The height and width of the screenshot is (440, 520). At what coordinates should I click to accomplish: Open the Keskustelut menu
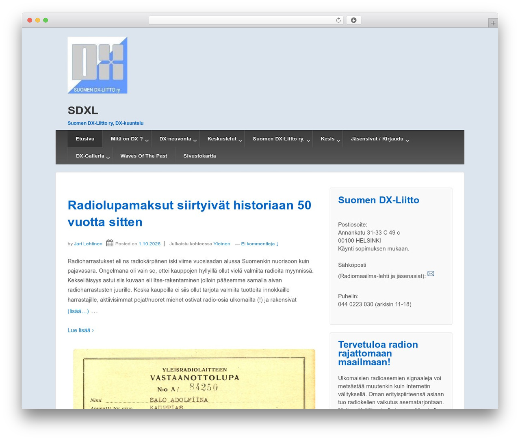point(222,139)
